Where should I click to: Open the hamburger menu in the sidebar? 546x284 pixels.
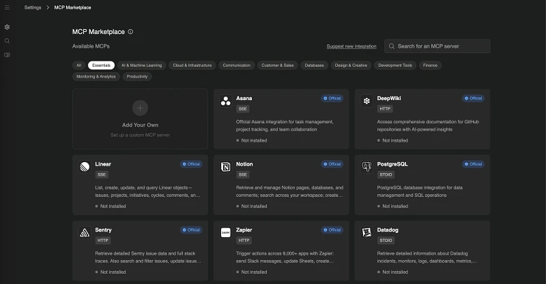pos(7,7)
